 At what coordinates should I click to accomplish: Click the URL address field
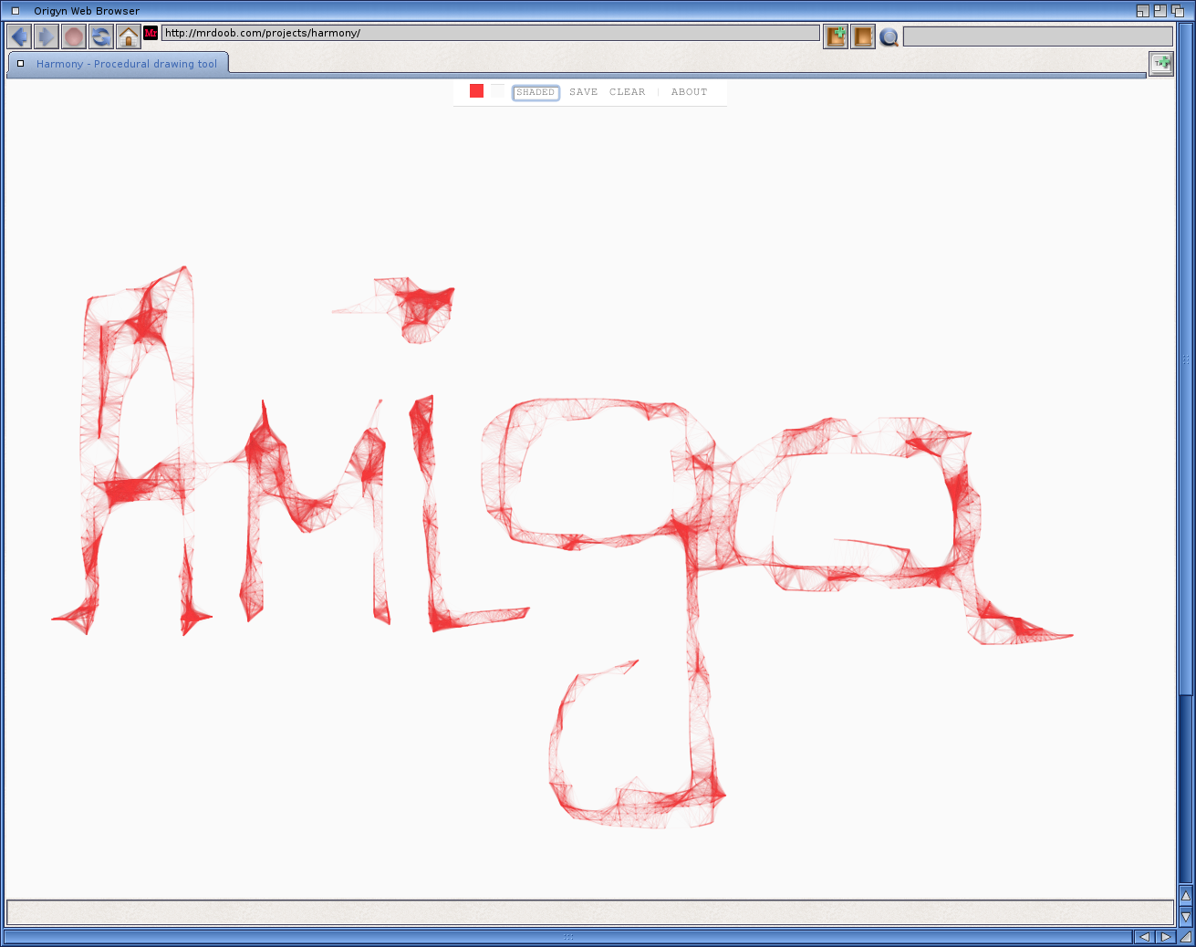point(490,33)
